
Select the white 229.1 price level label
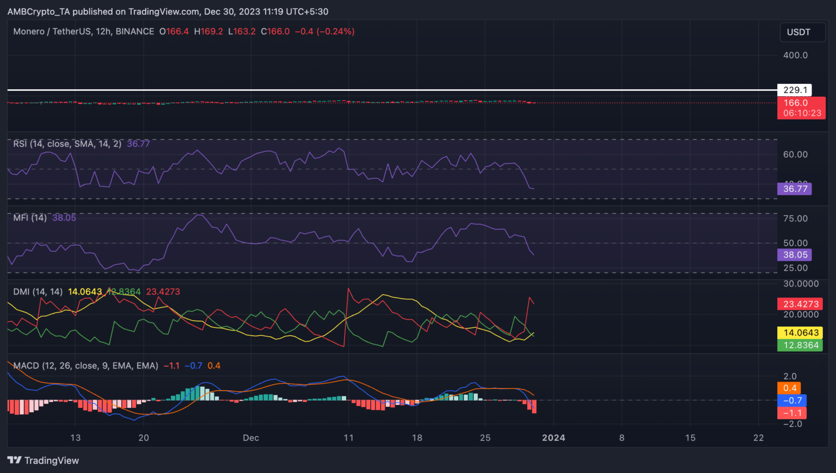794,90
